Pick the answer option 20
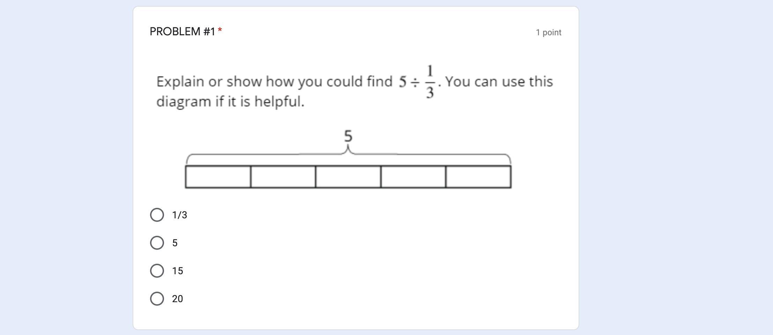This screenshot has height=335, width=773. (157, 298)
